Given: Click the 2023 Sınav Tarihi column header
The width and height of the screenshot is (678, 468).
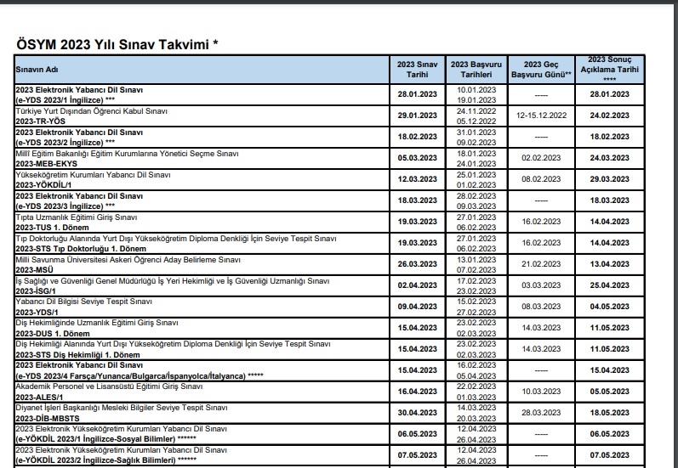Looking at the screenshot, I should tap(417, 70).
